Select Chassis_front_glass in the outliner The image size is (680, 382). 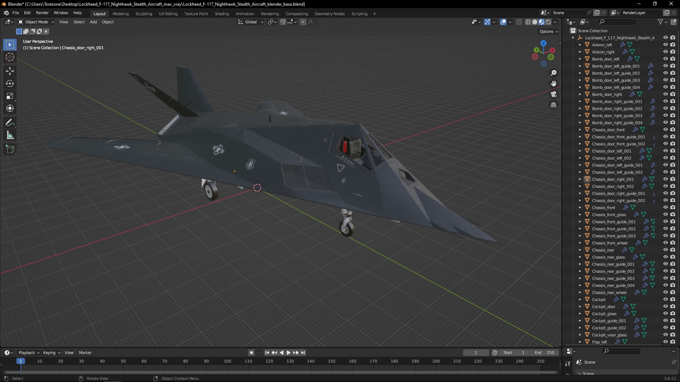click(x=609, y=214)
